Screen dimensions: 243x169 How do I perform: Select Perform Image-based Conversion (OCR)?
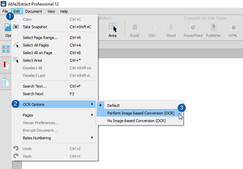tap(140, 113)
